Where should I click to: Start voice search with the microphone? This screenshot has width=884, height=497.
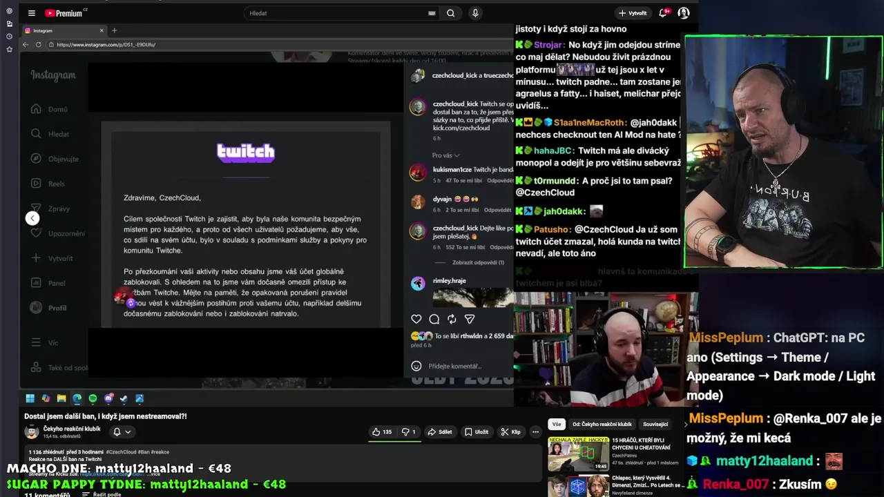(x=475, y=13)
